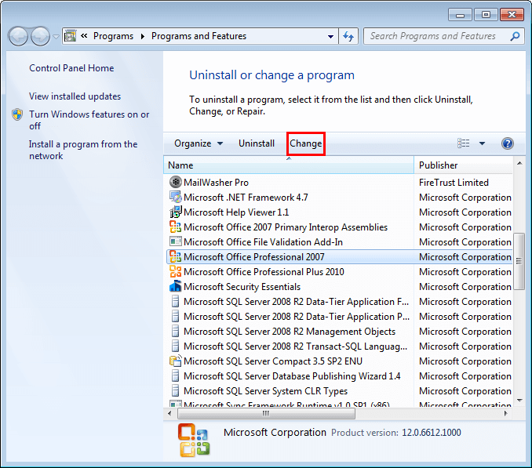532x468 pixels.
Task: Open Install a program from the network
Action: [x=83, y=150]
